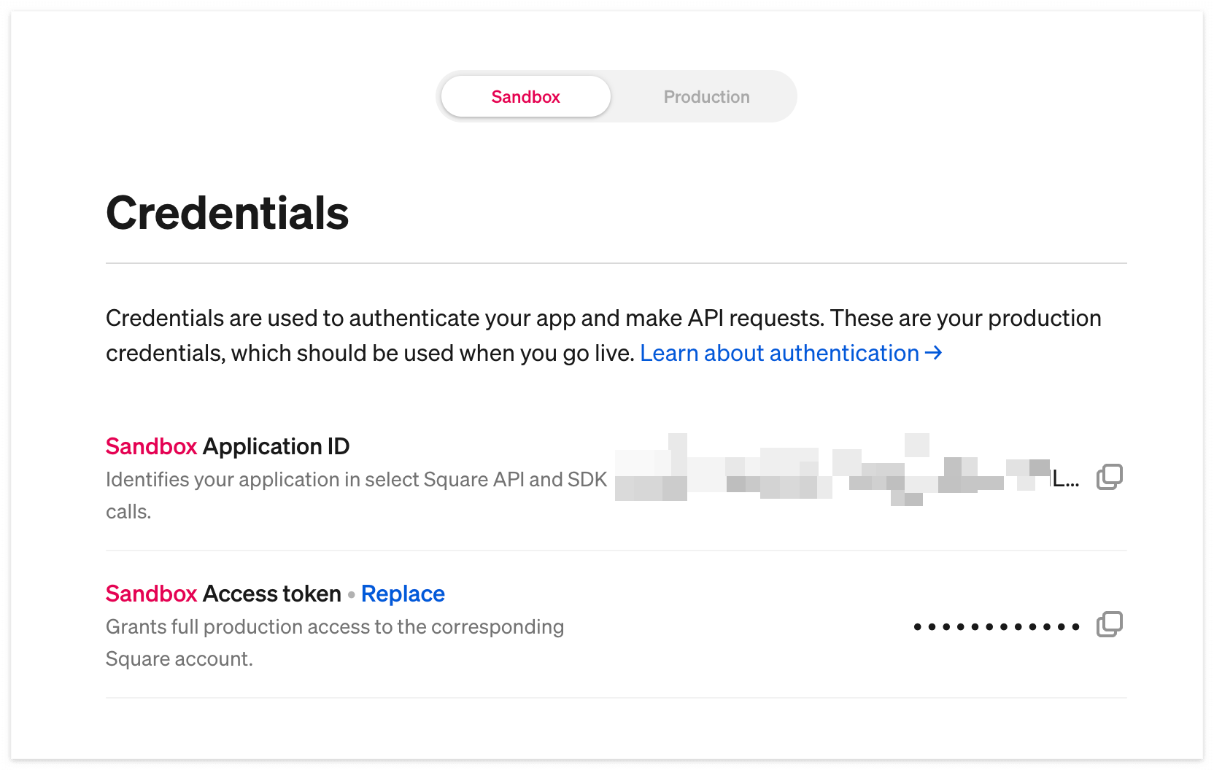Switch to the Production environment
1214x770 pixels.
(x=706, y=97)
